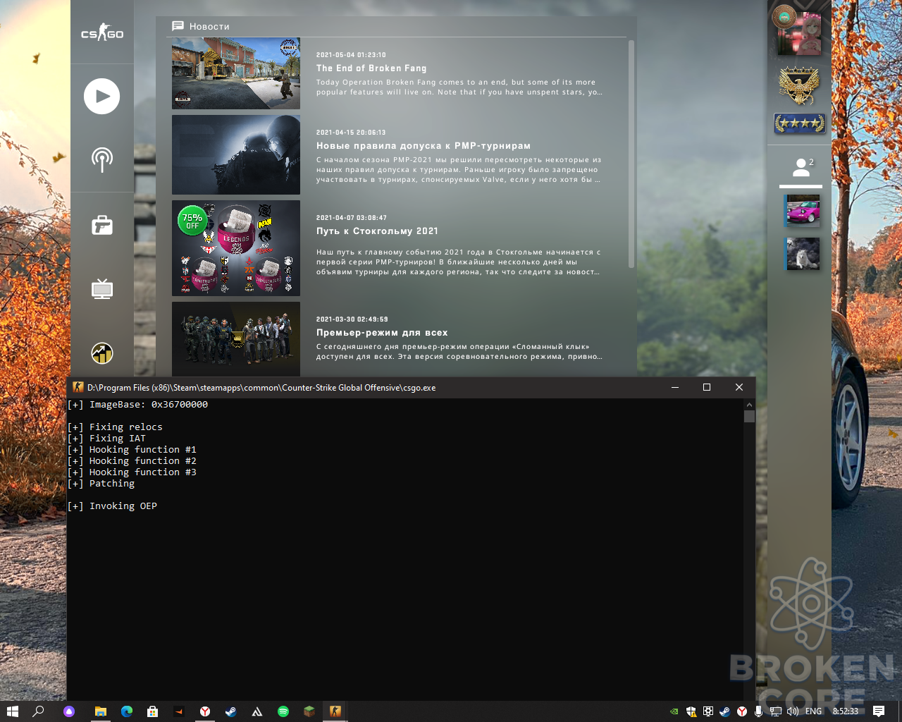This screenshot has width=902, height=722.
Task: Open "The End of Broken Fang" news headline
Action: pyautogui.click(x=371, y=68)
